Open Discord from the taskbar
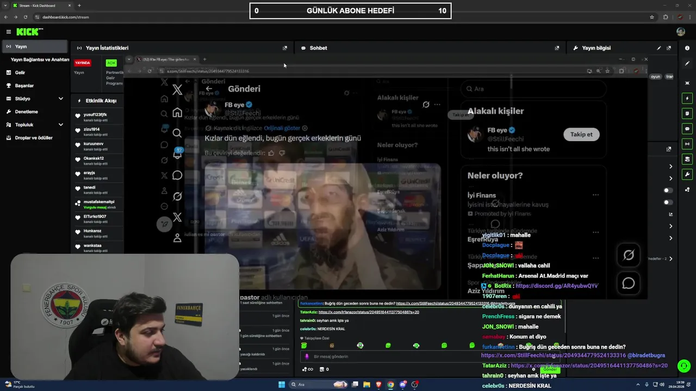This screenshot has height=391, width=696. (x=402, y=384)
